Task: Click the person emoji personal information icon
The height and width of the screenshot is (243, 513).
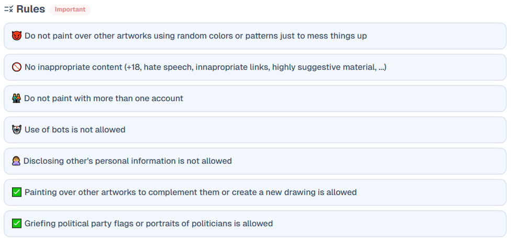Action: (x=16, y=161)
